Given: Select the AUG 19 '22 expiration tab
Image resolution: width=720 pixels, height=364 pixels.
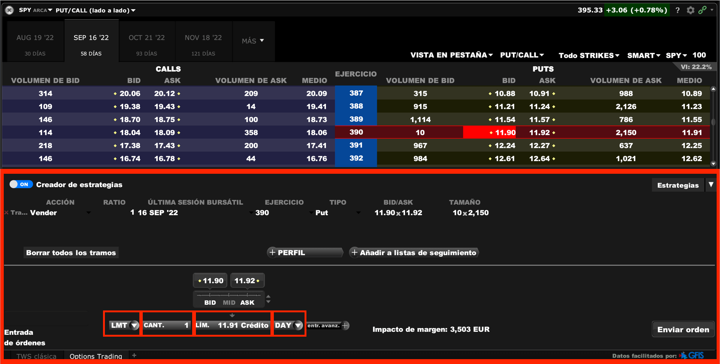Looking at the screenshot, I should tap(35, 42).
